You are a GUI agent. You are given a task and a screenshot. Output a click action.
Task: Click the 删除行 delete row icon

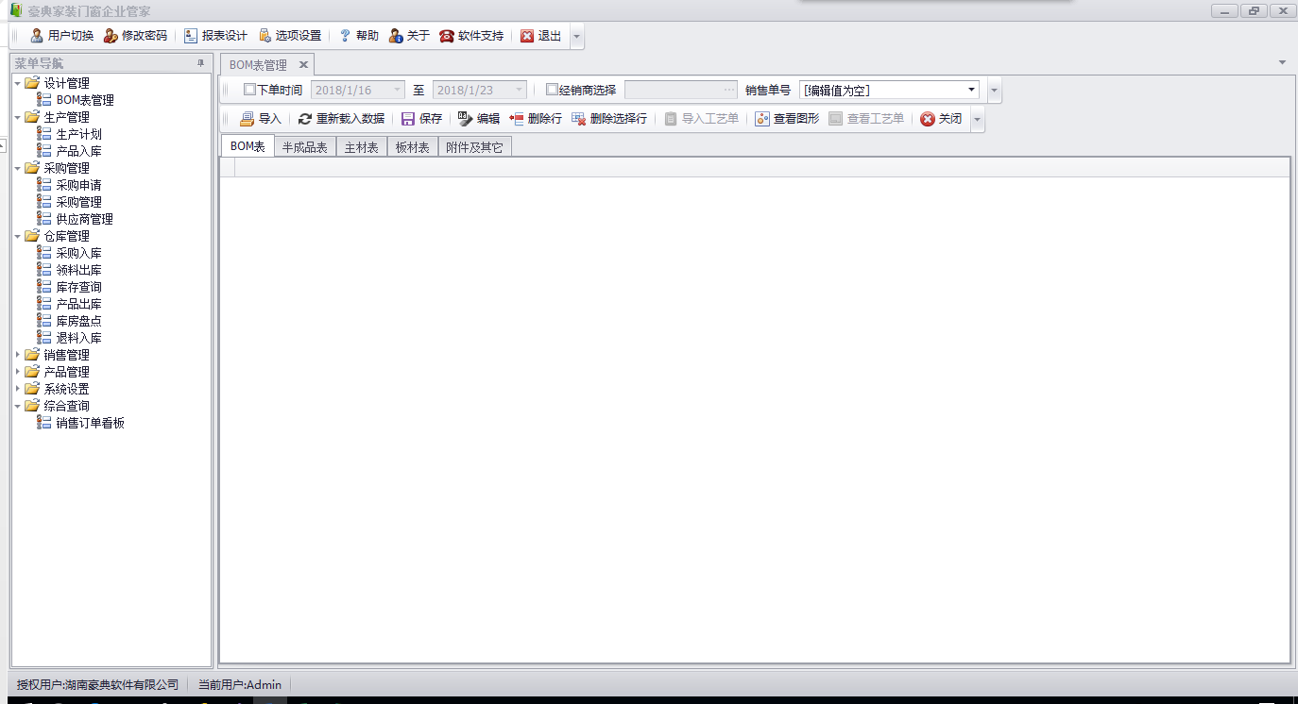coord(517,119)
